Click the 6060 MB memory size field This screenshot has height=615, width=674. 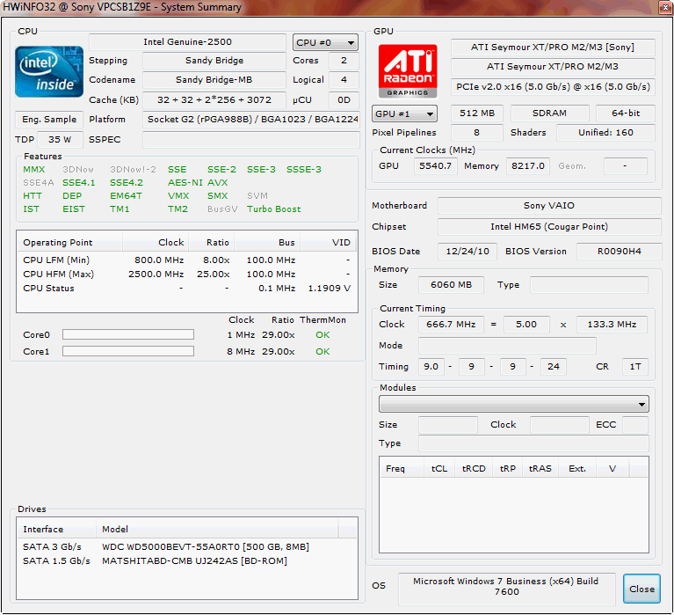click(451, 284)
